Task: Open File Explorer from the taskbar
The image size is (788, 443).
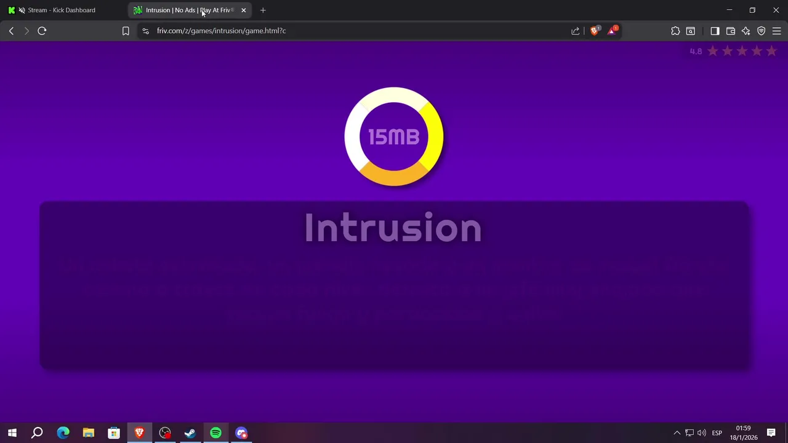Action: click(x=88, y=433)
